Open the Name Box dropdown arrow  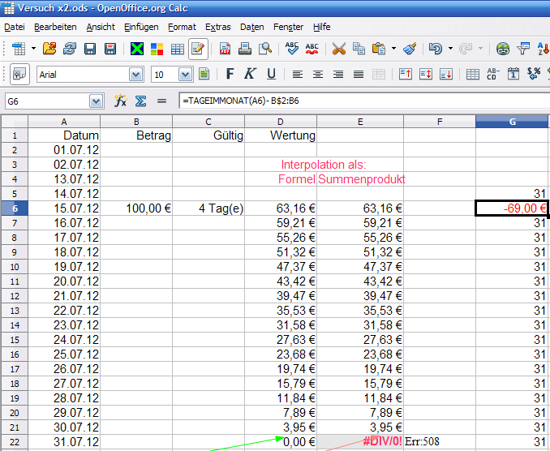[97, 101]
